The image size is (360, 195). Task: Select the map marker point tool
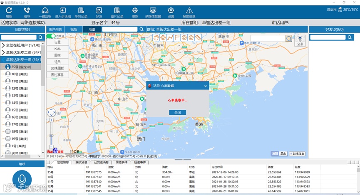click(x=163, y=37)
